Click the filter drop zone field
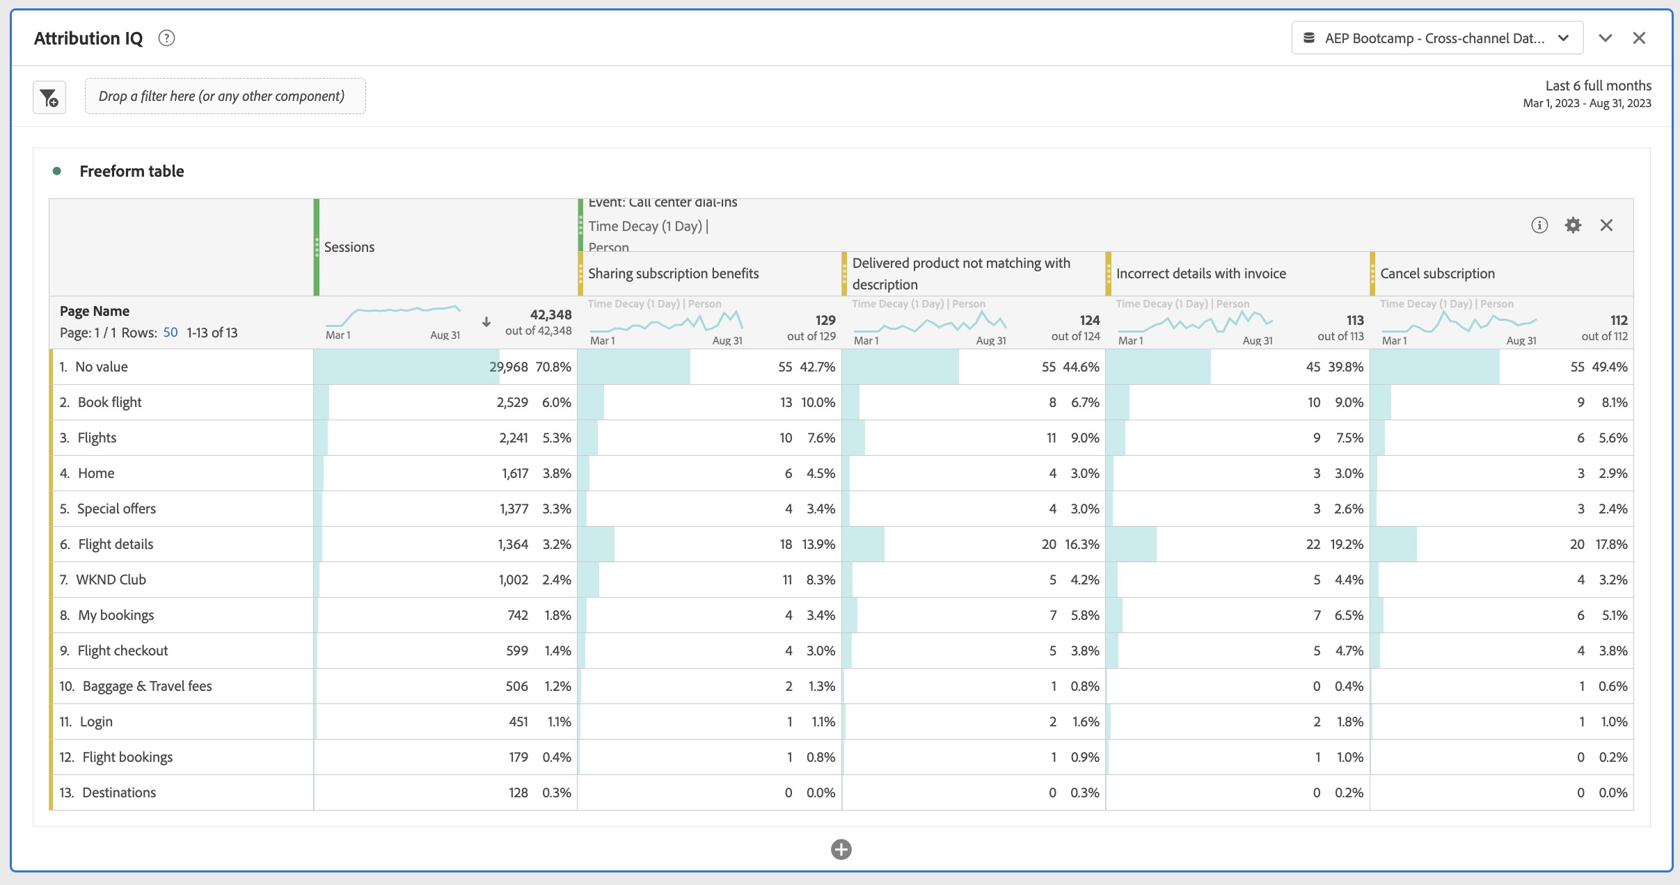The height and width of the screenshot is (885, 1680). [225, 96]
